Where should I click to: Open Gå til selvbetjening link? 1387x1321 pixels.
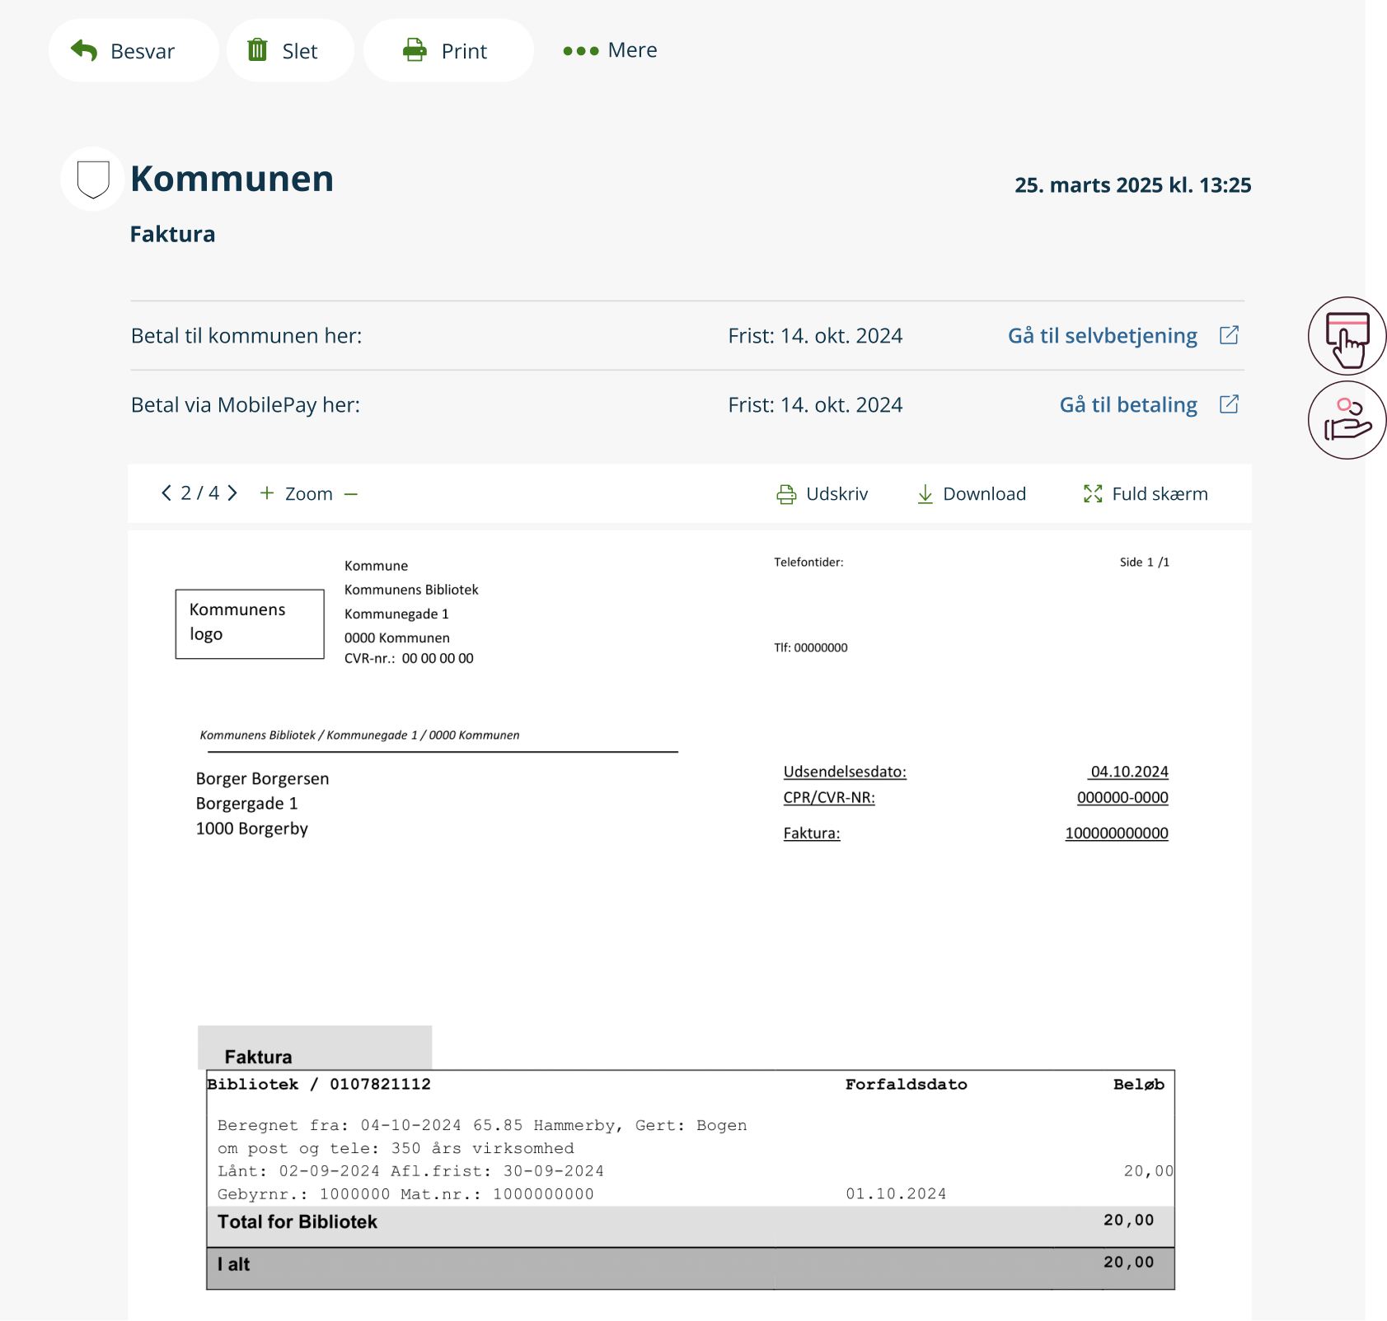[1102, 336]
